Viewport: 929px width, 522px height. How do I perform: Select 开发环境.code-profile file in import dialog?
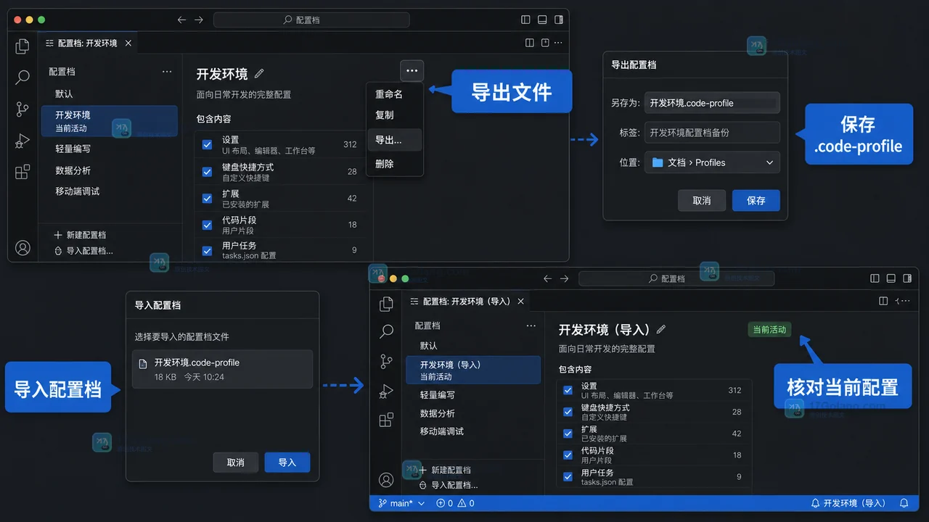click(x=222, y=369)
